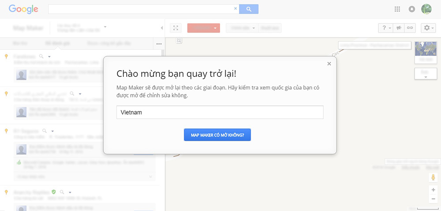The height and width of the screenshot is (211, 441).
Task: Open the red add-new dropdown button
Action: [203, 28]
